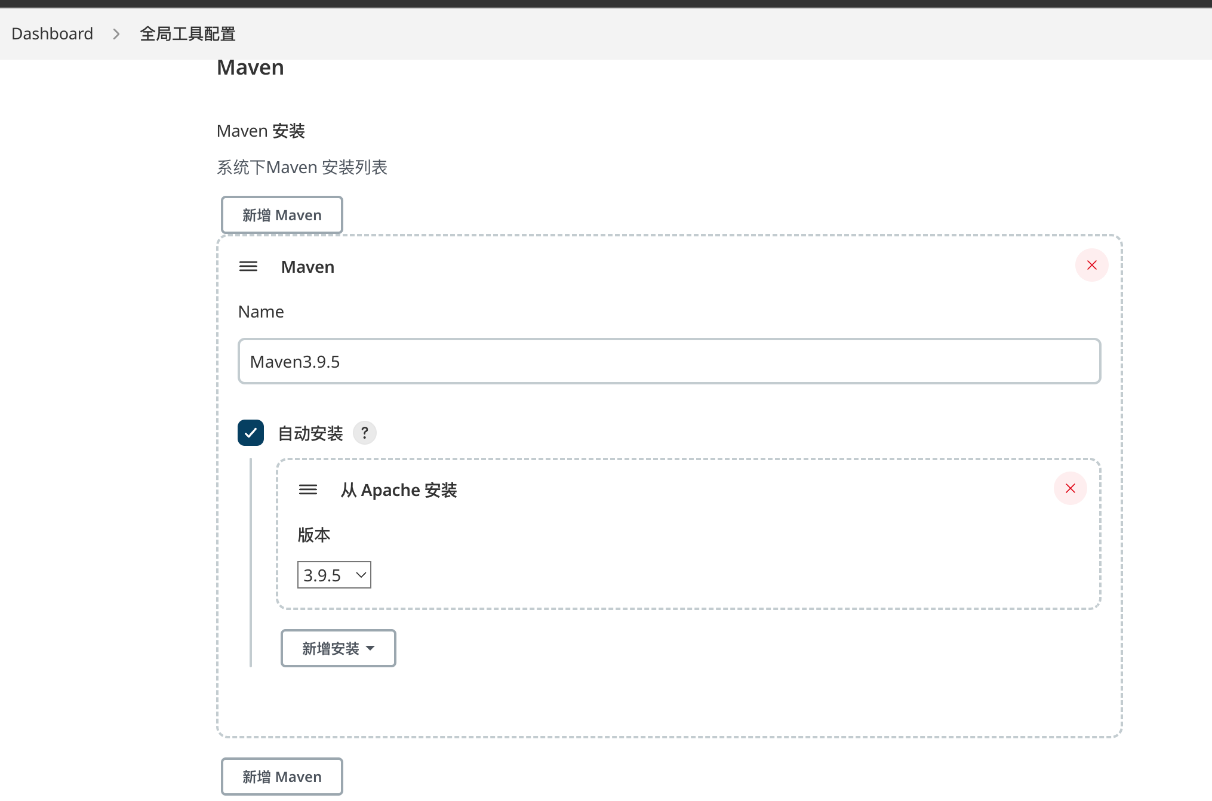Viewport: 1212px width, 801px height.
Task: Click the 从 Apache 安装 heading
Action: tap(398, 490)
